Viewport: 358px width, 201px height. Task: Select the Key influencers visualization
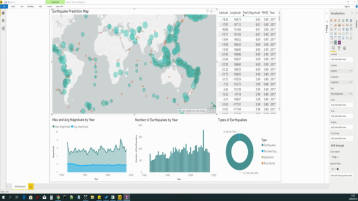pyautogui.click(x=351, y=38)
